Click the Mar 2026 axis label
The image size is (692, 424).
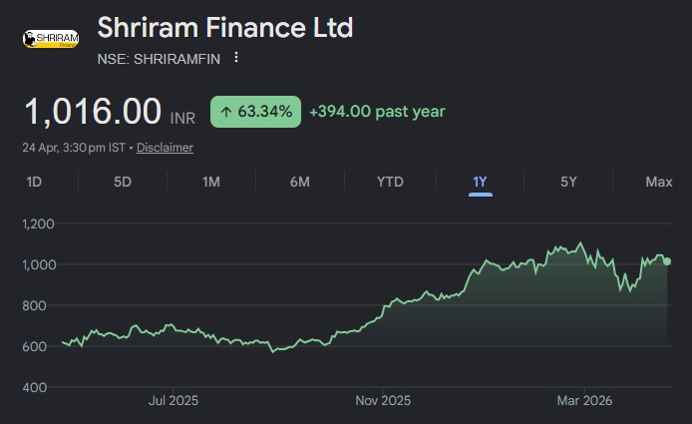[x=584, y=401]
